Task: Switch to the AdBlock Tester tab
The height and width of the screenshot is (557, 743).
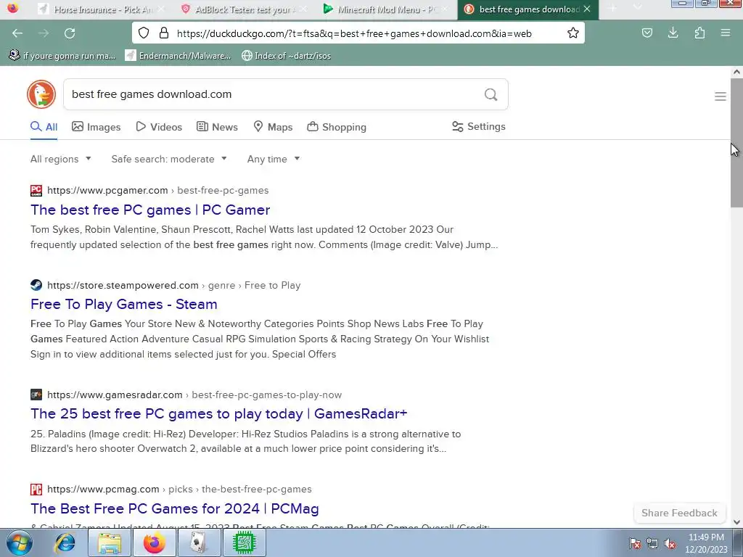Action: [244, 9]
